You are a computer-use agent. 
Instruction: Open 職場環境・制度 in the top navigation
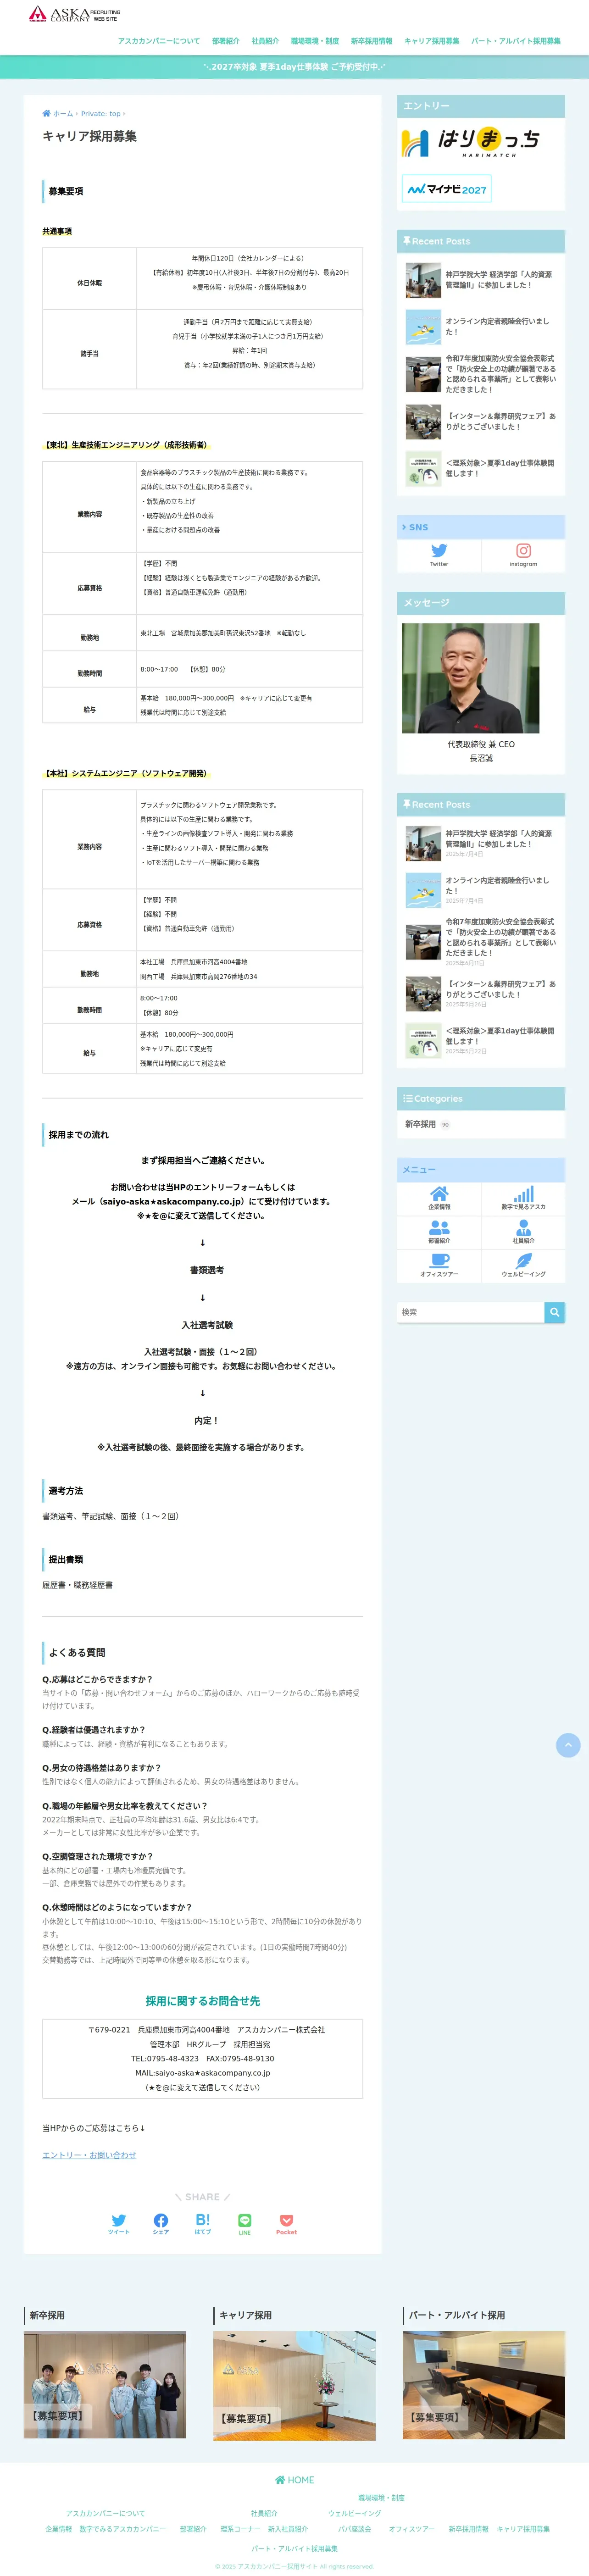(x=315, y=41)
